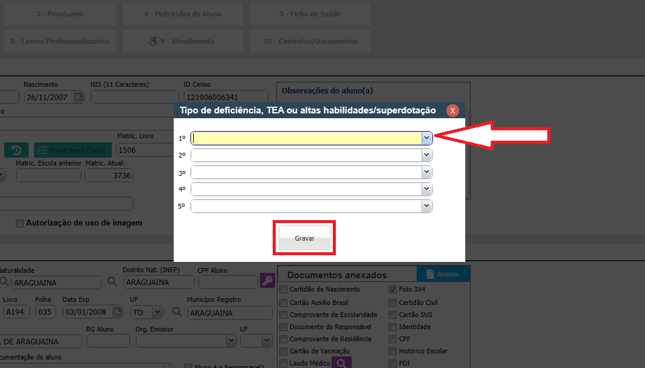
Task: Enable Autorização de uso de imagem checkbox
Action: pos(19,223)
